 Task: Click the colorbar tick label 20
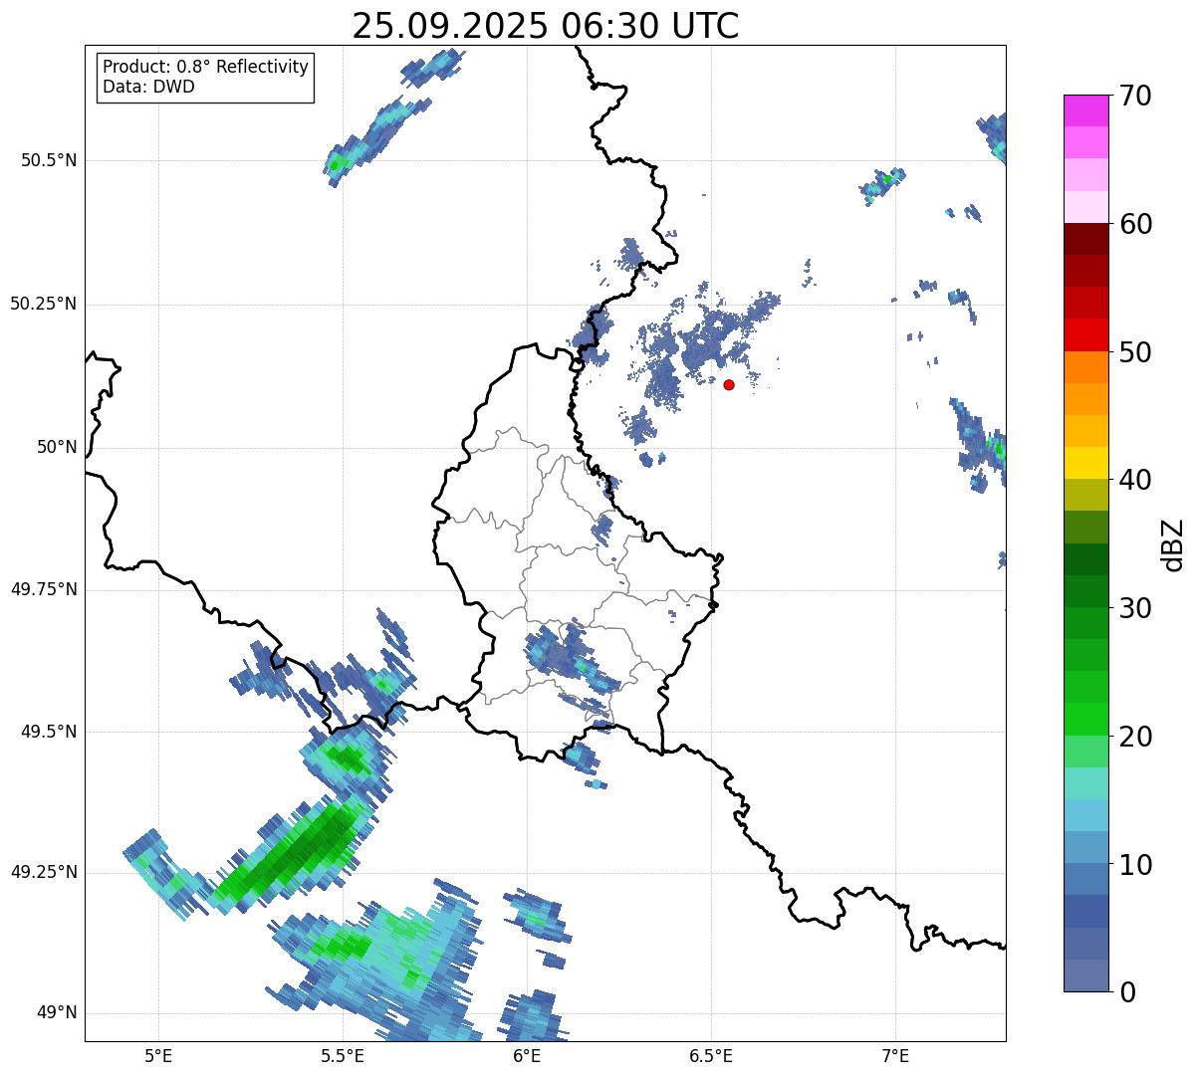1136,737
